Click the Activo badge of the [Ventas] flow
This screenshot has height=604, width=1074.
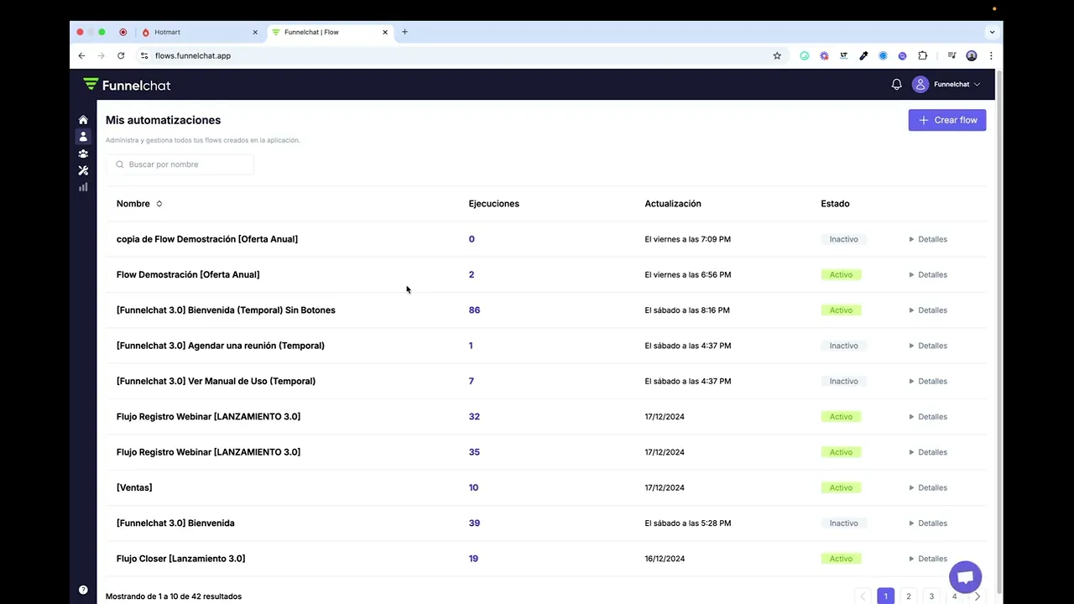pyautogui.click(x=841, y=487)
